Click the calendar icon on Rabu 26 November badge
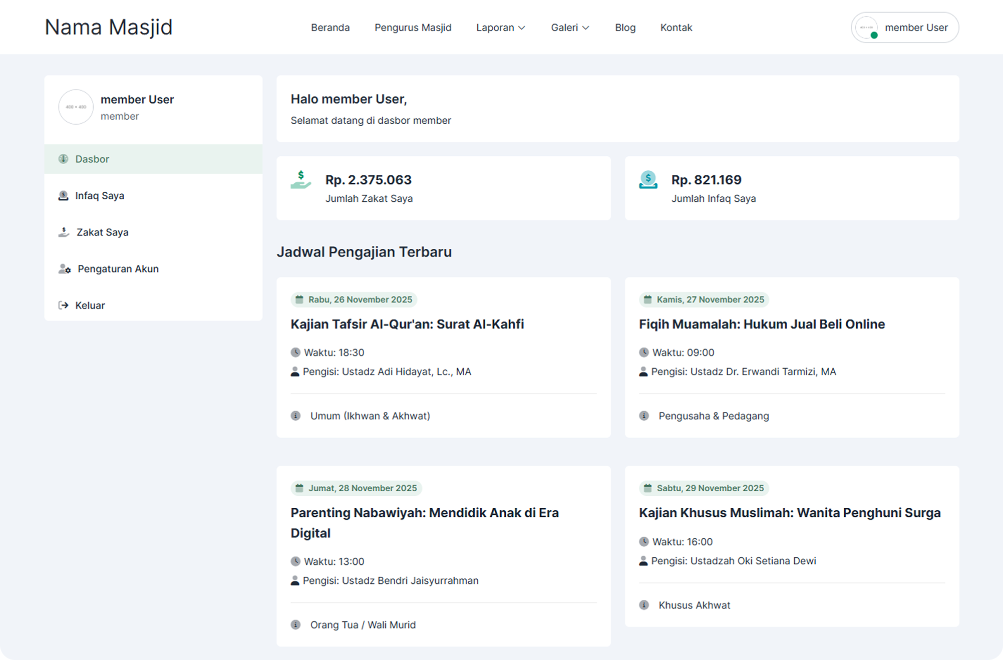 (x=300, y=299)
